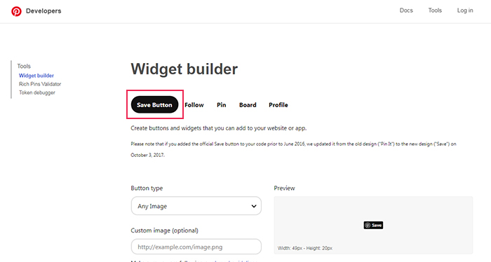
Task: Click the Custom image (optional) label
Action: [164, 230]
